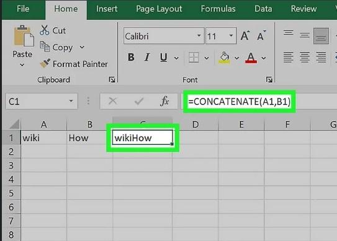
Task: Select column E header
Action: click(x=241, y=125)
